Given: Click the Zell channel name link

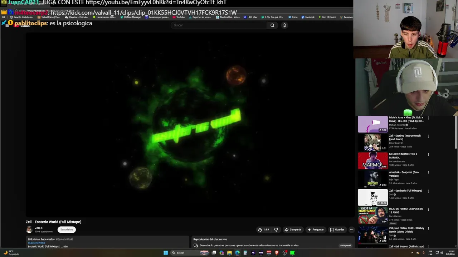Looking at the screenshot, I should coord(37,228).
